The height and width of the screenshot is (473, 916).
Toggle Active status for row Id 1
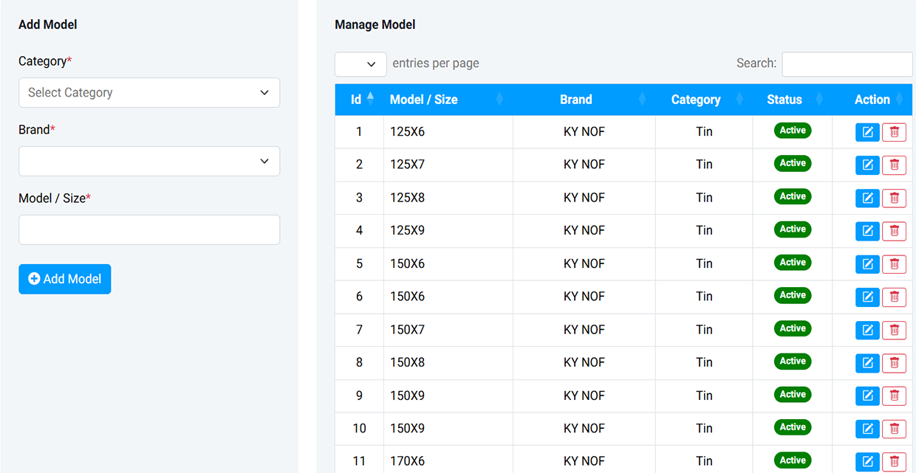pyautogui.click(x=793, y=131)
